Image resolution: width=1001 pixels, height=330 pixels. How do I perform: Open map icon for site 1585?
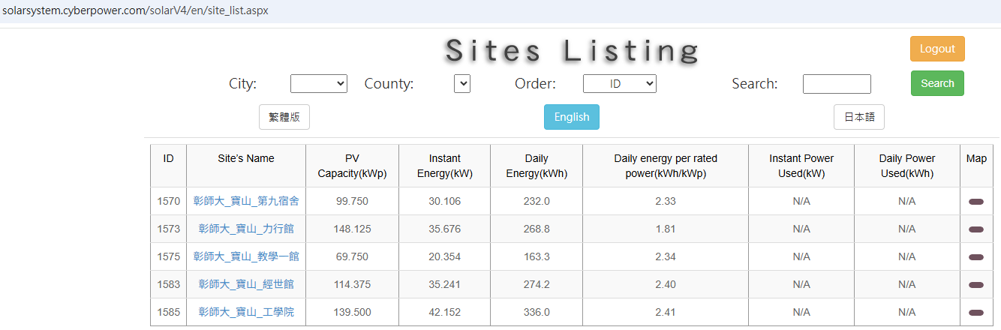click(975, 313)
